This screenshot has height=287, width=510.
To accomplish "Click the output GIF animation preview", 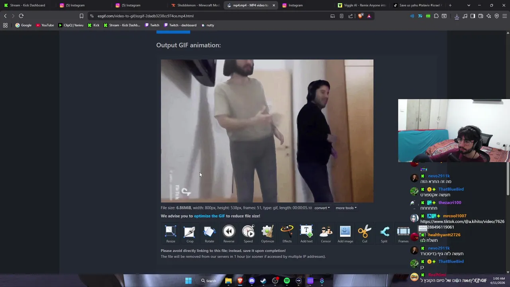I will (x=267, y=131).
